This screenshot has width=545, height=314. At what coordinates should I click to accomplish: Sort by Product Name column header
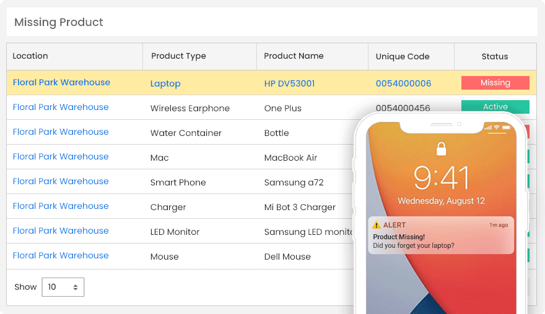294,56
